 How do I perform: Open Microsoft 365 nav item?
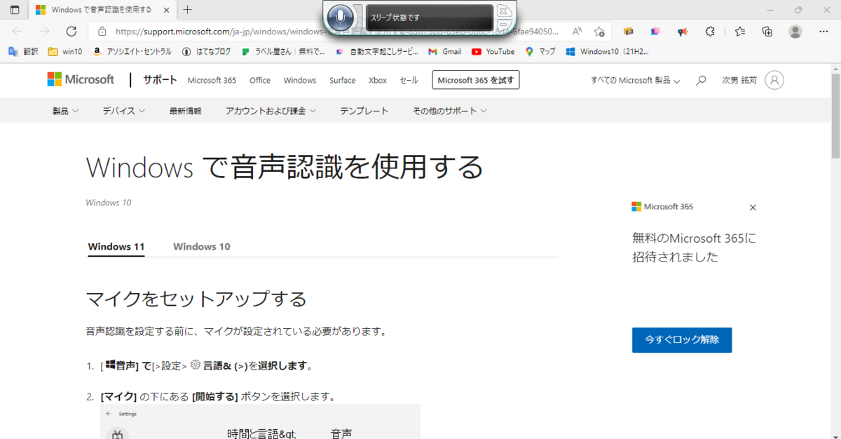212,81
